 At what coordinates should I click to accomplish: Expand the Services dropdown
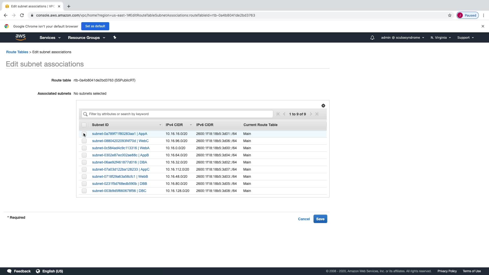point(50,38)
